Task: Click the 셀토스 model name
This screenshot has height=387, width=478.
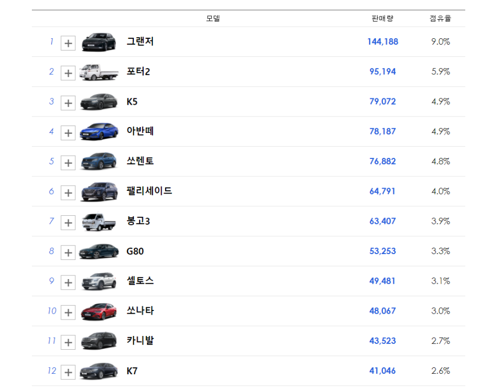Action: [140, 281]
